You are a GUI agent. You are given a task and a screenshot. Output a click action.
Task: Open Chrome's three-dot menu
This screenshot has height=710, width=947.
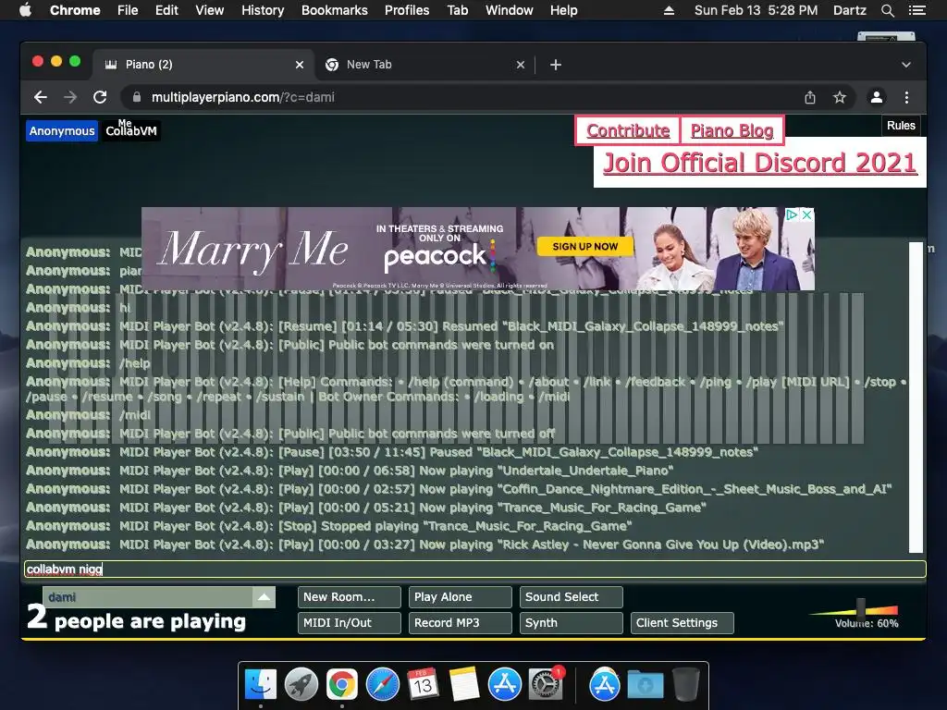[906, 97]
